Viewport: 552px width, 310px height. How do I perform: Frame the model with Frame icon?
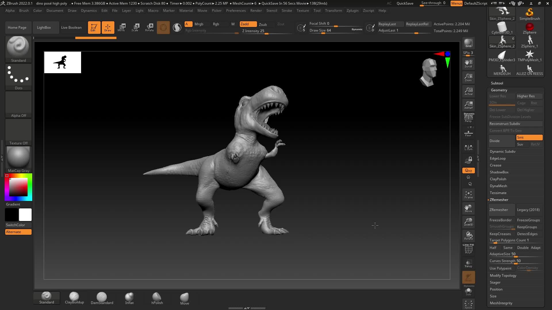(468, 195)
